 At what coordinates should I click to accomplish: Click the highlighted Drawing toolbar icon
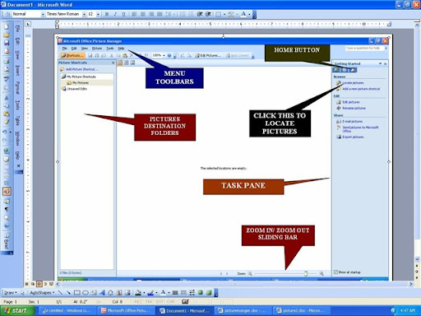(x=7, y=191)
